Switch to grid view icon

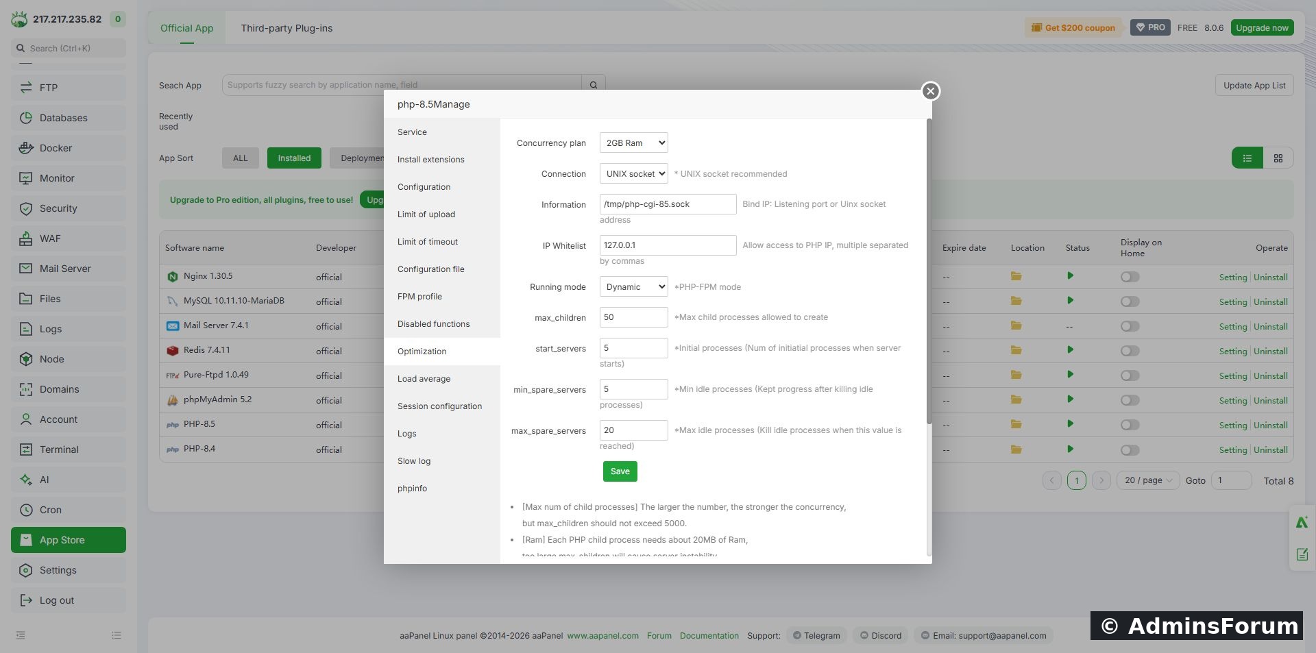pos(1278,158)
